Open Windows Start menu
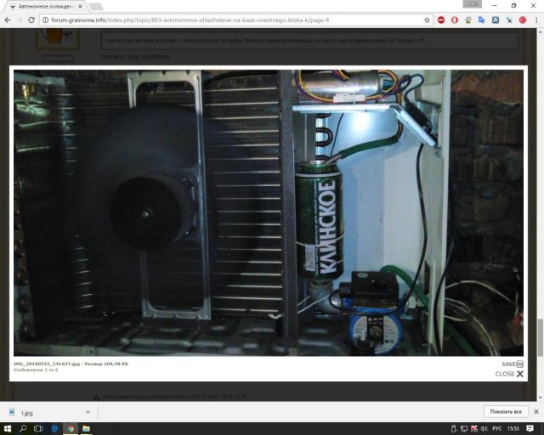 (8, 428)
